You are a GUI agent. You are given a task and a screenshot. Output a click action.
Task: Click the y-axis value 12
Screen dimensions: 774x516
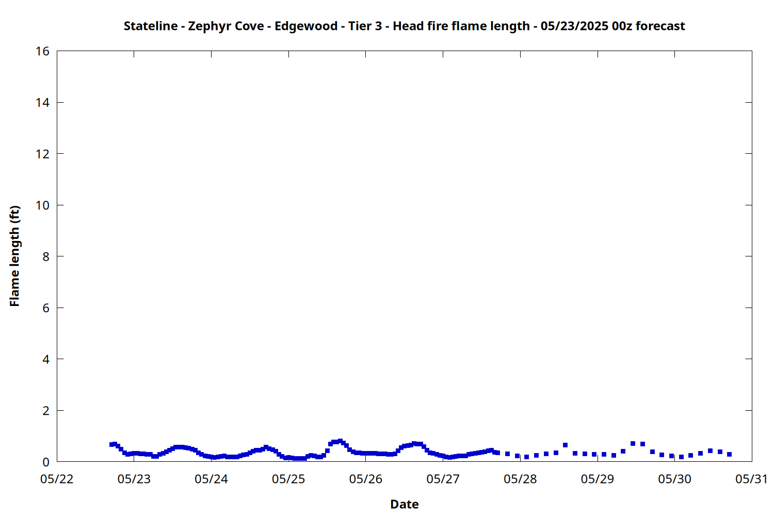click(43, 154)
